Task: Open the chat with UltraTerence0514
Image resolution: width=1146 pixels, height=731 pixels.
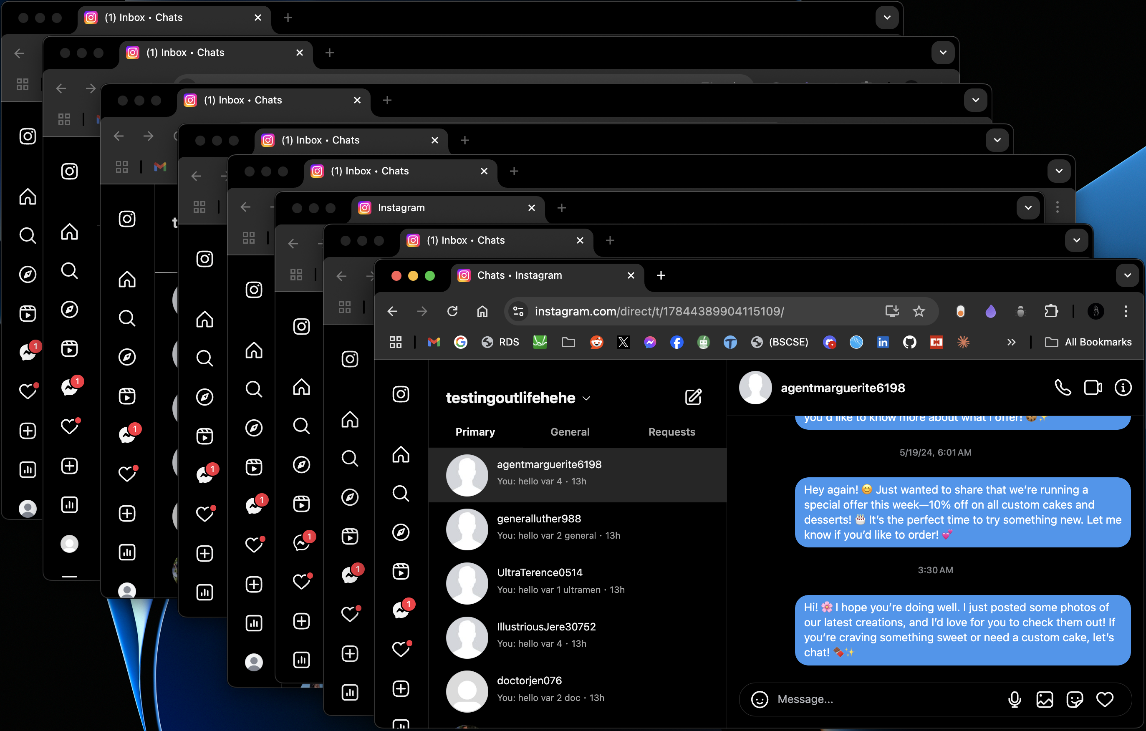Action: coord(540,572)
